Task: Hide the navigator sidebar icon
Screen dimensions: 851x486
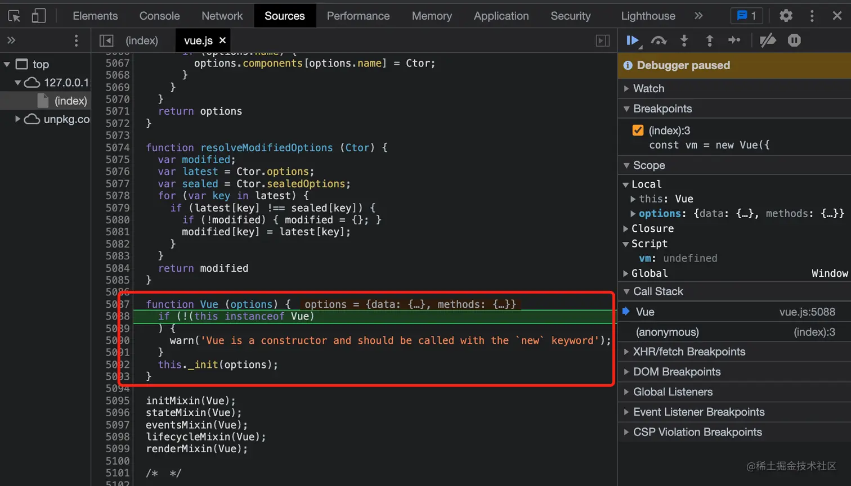Action: 106,40
